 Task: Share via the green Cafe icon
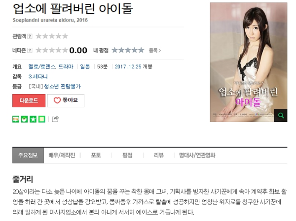(x=24, y=119)
